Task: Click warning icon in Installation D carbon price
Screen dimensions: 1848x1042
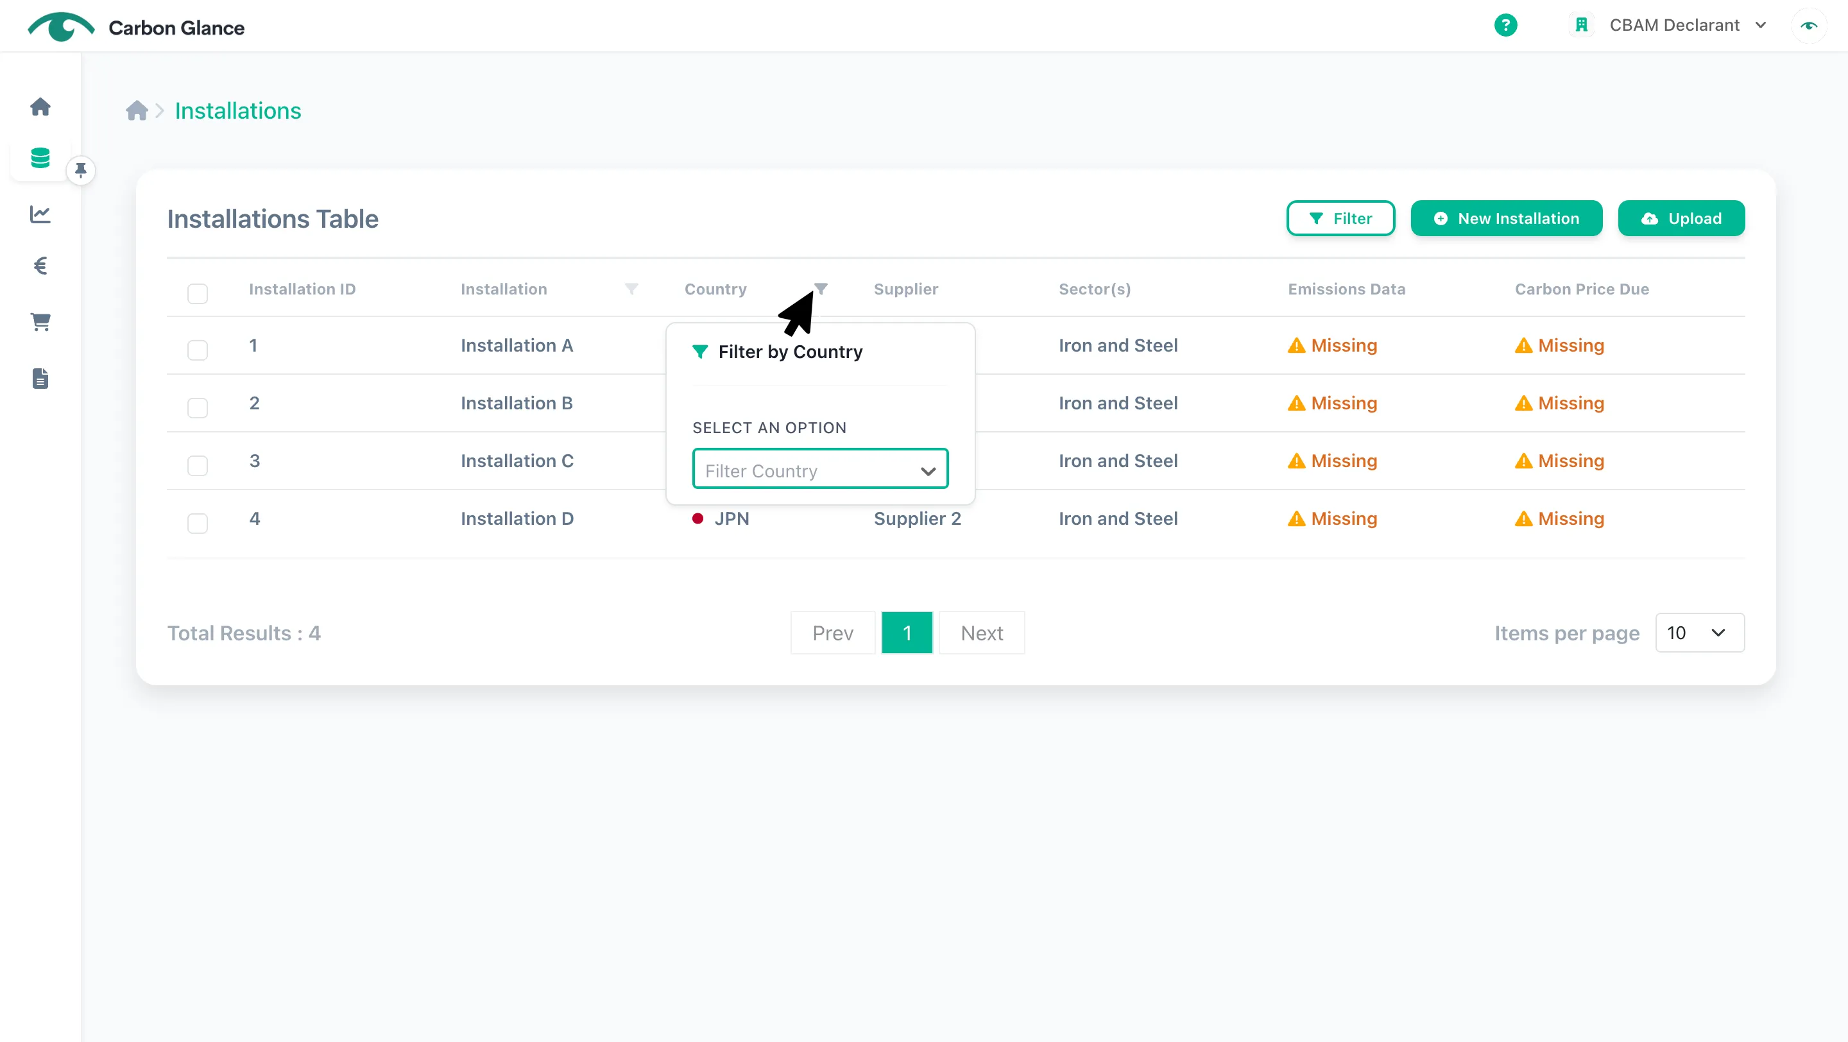Action: 1523,518
